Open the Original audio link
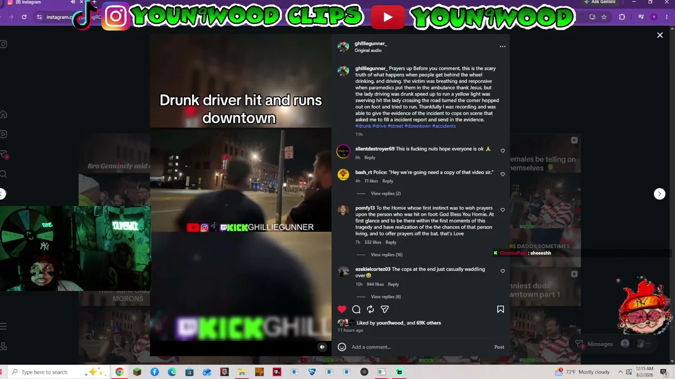 click(368, 51)
